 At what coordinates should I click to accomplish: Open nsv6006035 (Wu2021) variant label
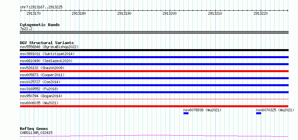coord(39,103)
